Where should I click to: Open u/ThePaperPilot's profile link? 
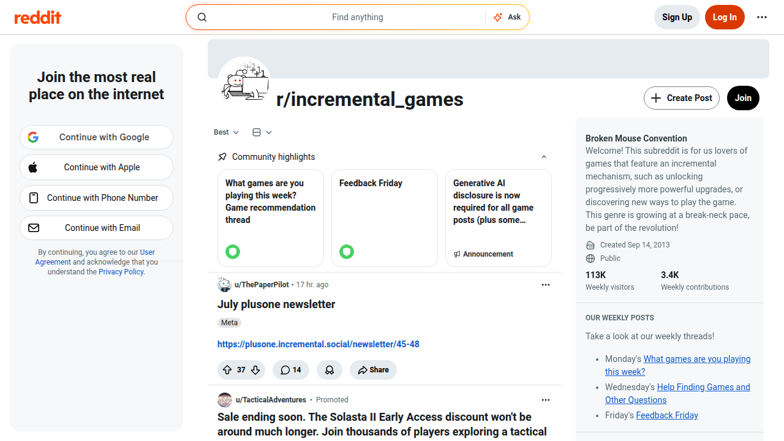(262, 285)
